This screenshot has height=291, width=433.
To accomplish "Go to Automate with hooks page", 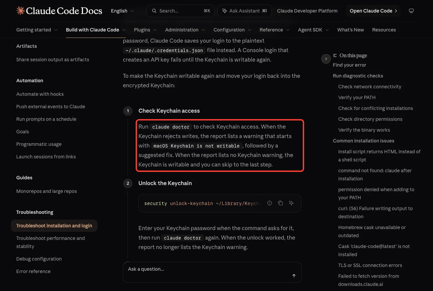I will click(x=40, y=94).
